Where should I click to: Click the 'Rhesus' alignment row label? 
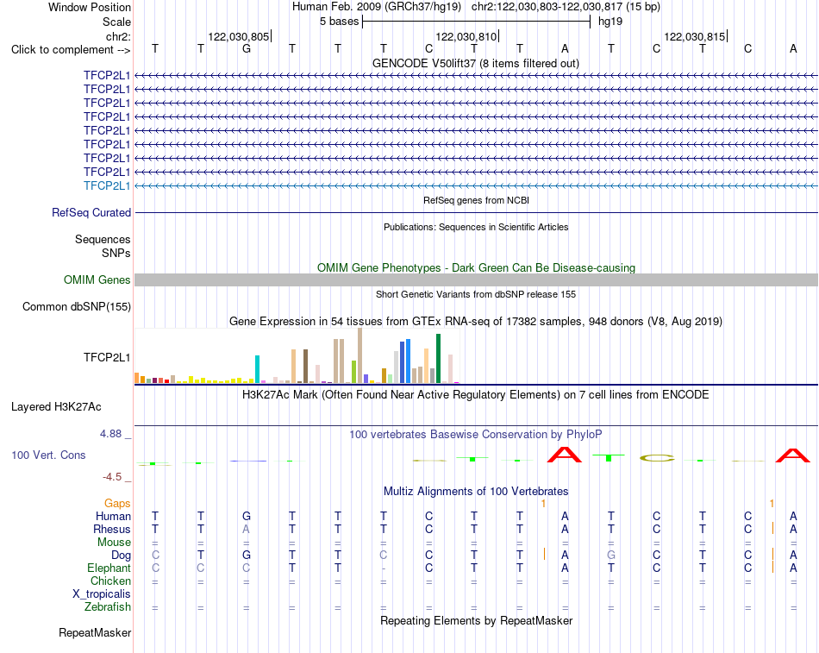point(112,530)
